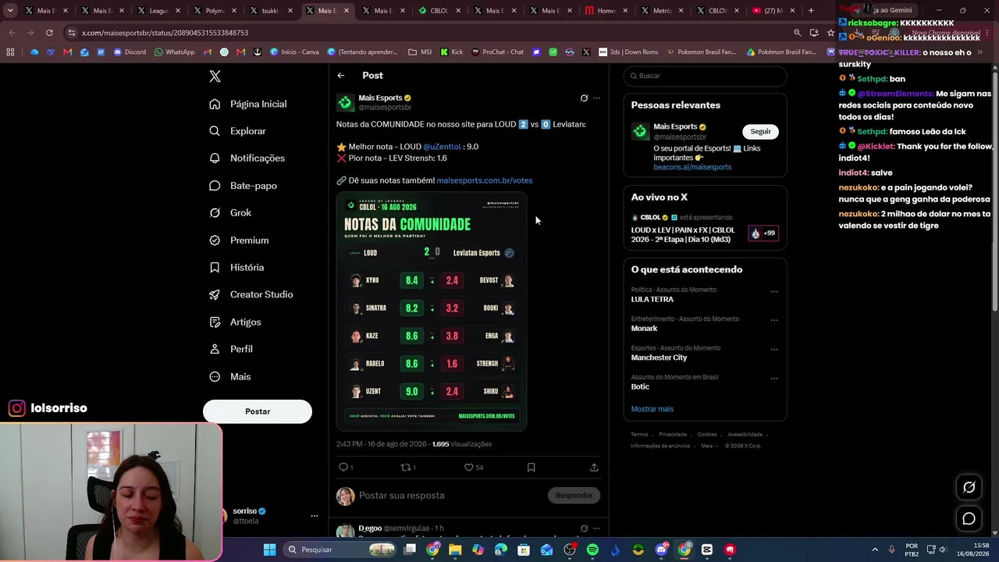
Task: Click the Buscar search field
Action: coord(705,76)
